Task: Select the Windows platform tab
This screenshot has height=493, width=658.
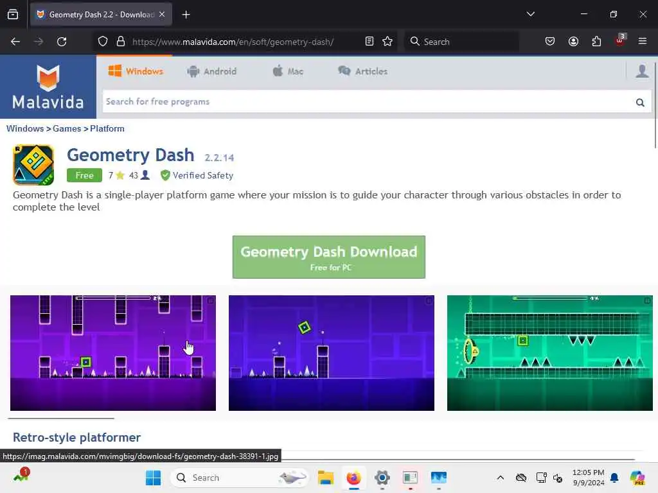Action: (x=136, y=71)
